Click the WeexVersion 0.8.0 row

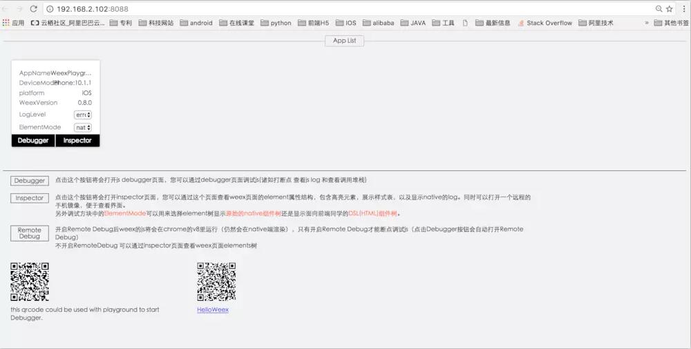[55, 103]
